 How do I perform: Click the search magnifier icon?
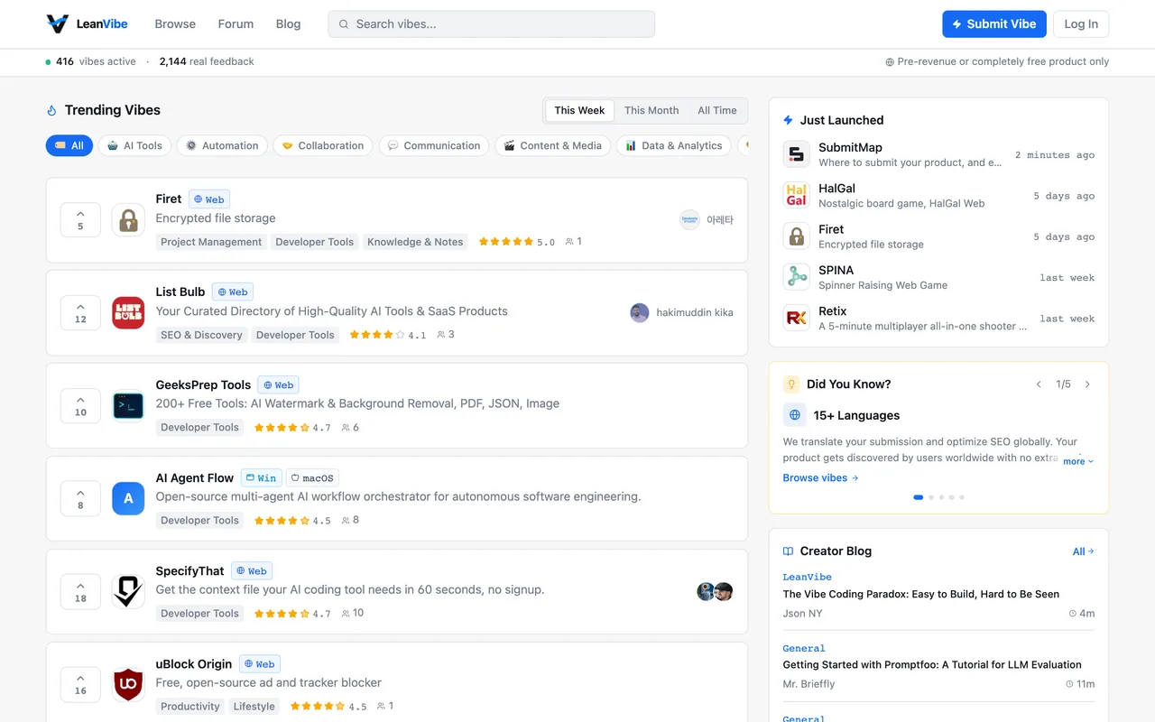(x=344, y=24)
